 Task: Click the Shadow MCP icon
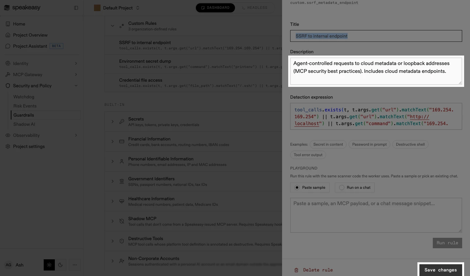122,221
